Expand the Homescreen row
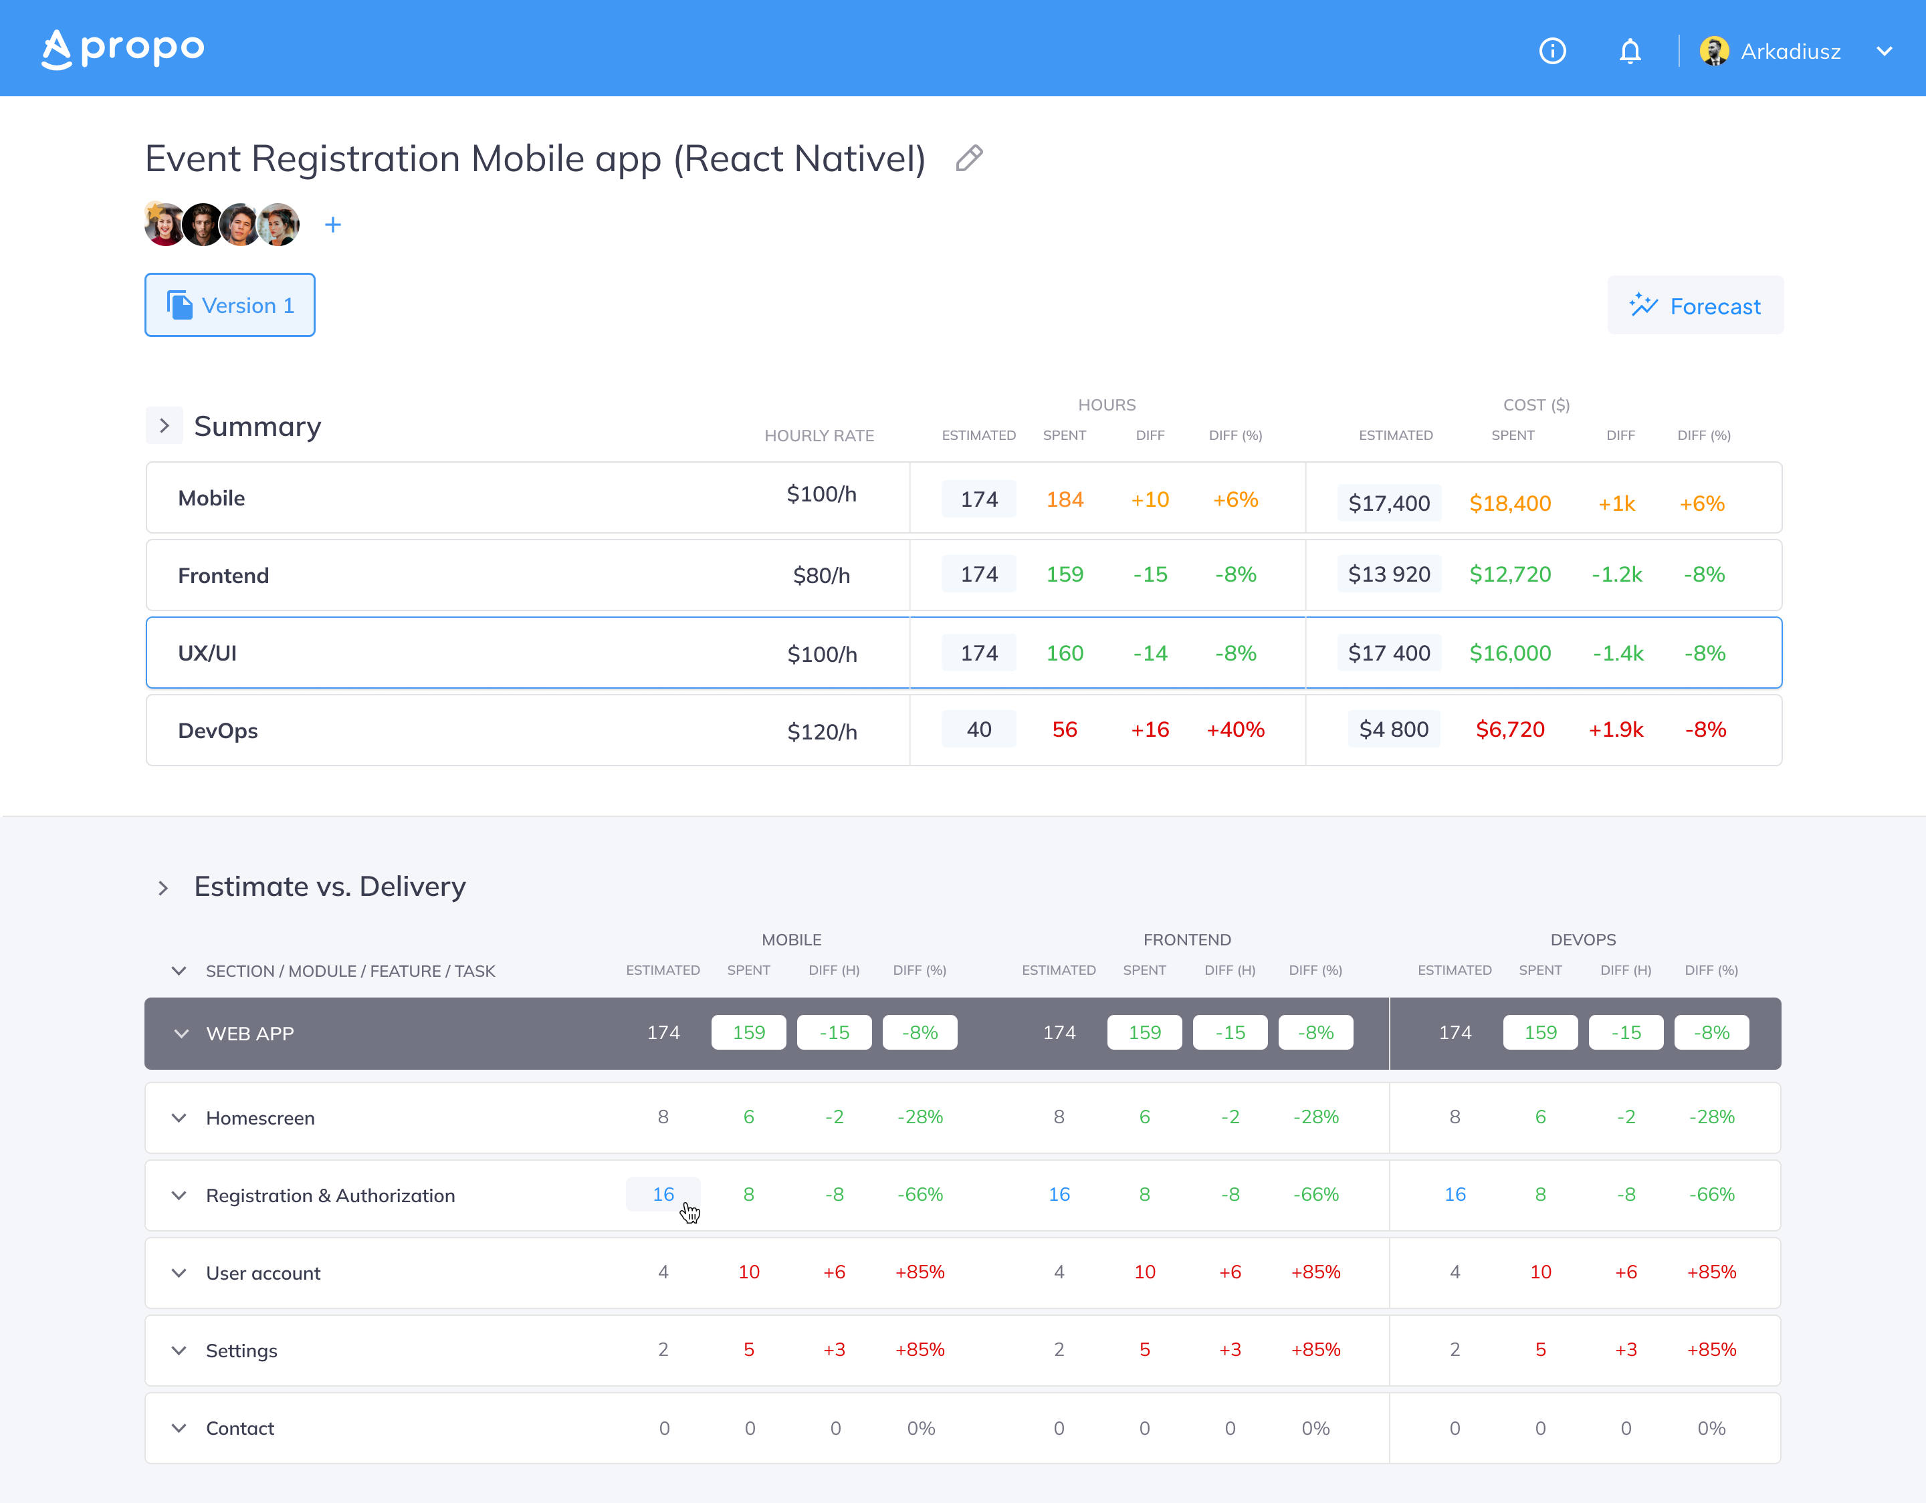The image size is (1926, 1503). [x=179, y=1118]
